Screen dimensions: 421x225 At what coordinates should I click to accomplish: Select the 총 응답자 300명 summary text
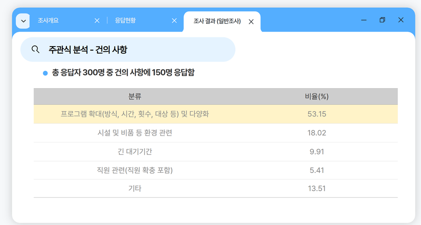click(x=123, y=73)
